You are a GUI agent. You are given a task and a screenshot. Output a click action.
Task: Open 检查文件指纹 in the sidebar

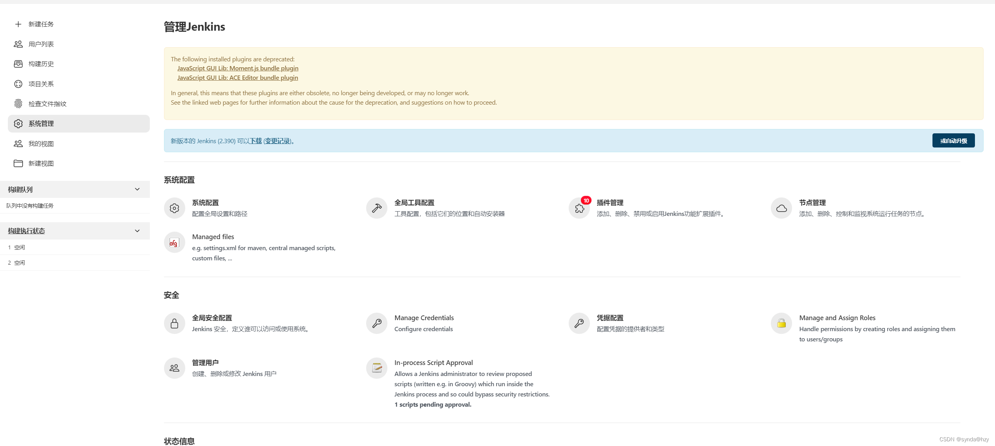(79, 104)
